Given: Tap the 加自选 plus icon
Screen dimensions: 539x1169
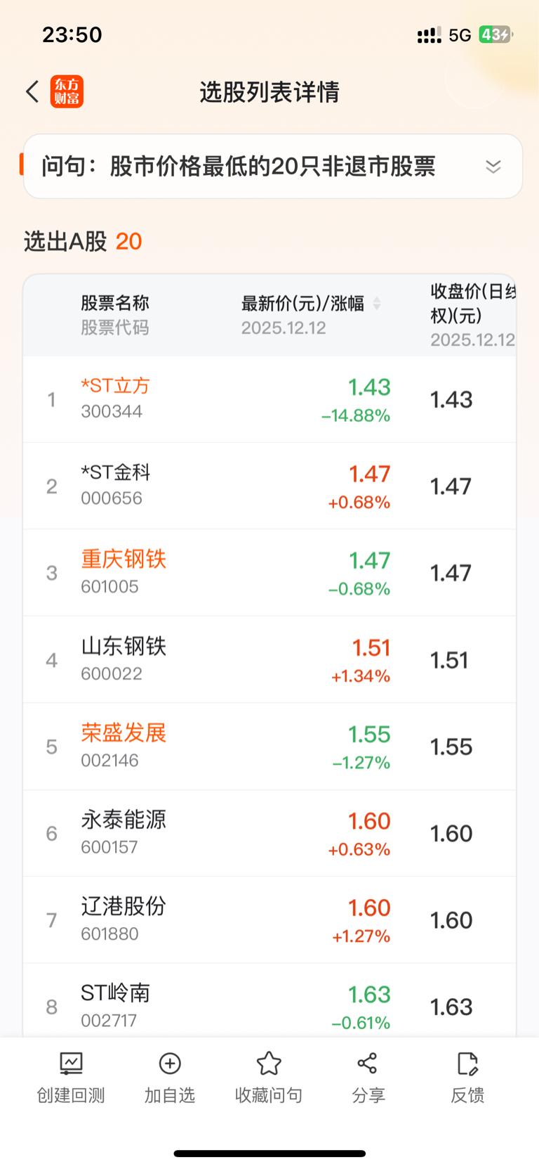Looking at the screenshot, I should 170,1064.
